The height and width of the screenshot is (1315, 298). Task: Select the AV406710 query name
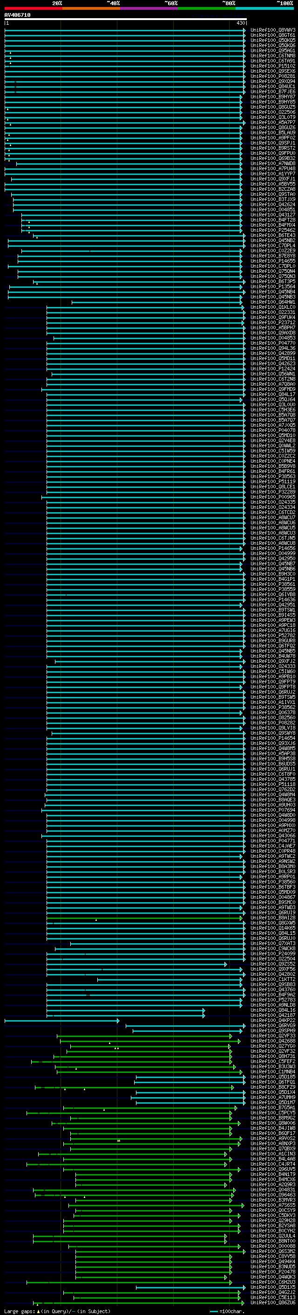pyautogui.click(x=17, y=15)
